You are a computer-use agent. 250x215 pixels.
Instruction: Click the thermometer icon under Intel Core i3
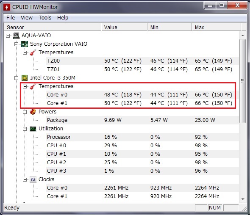pos(33,86)
